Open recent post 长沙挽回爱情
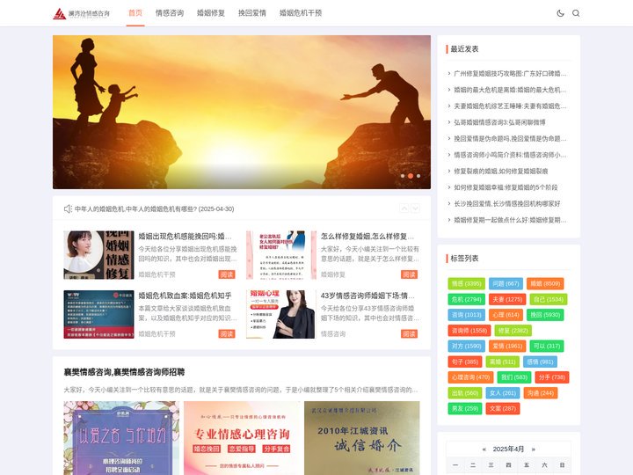The height and width of the screenshot is (475, 633). pyautogui.click(x=507, y=203)
